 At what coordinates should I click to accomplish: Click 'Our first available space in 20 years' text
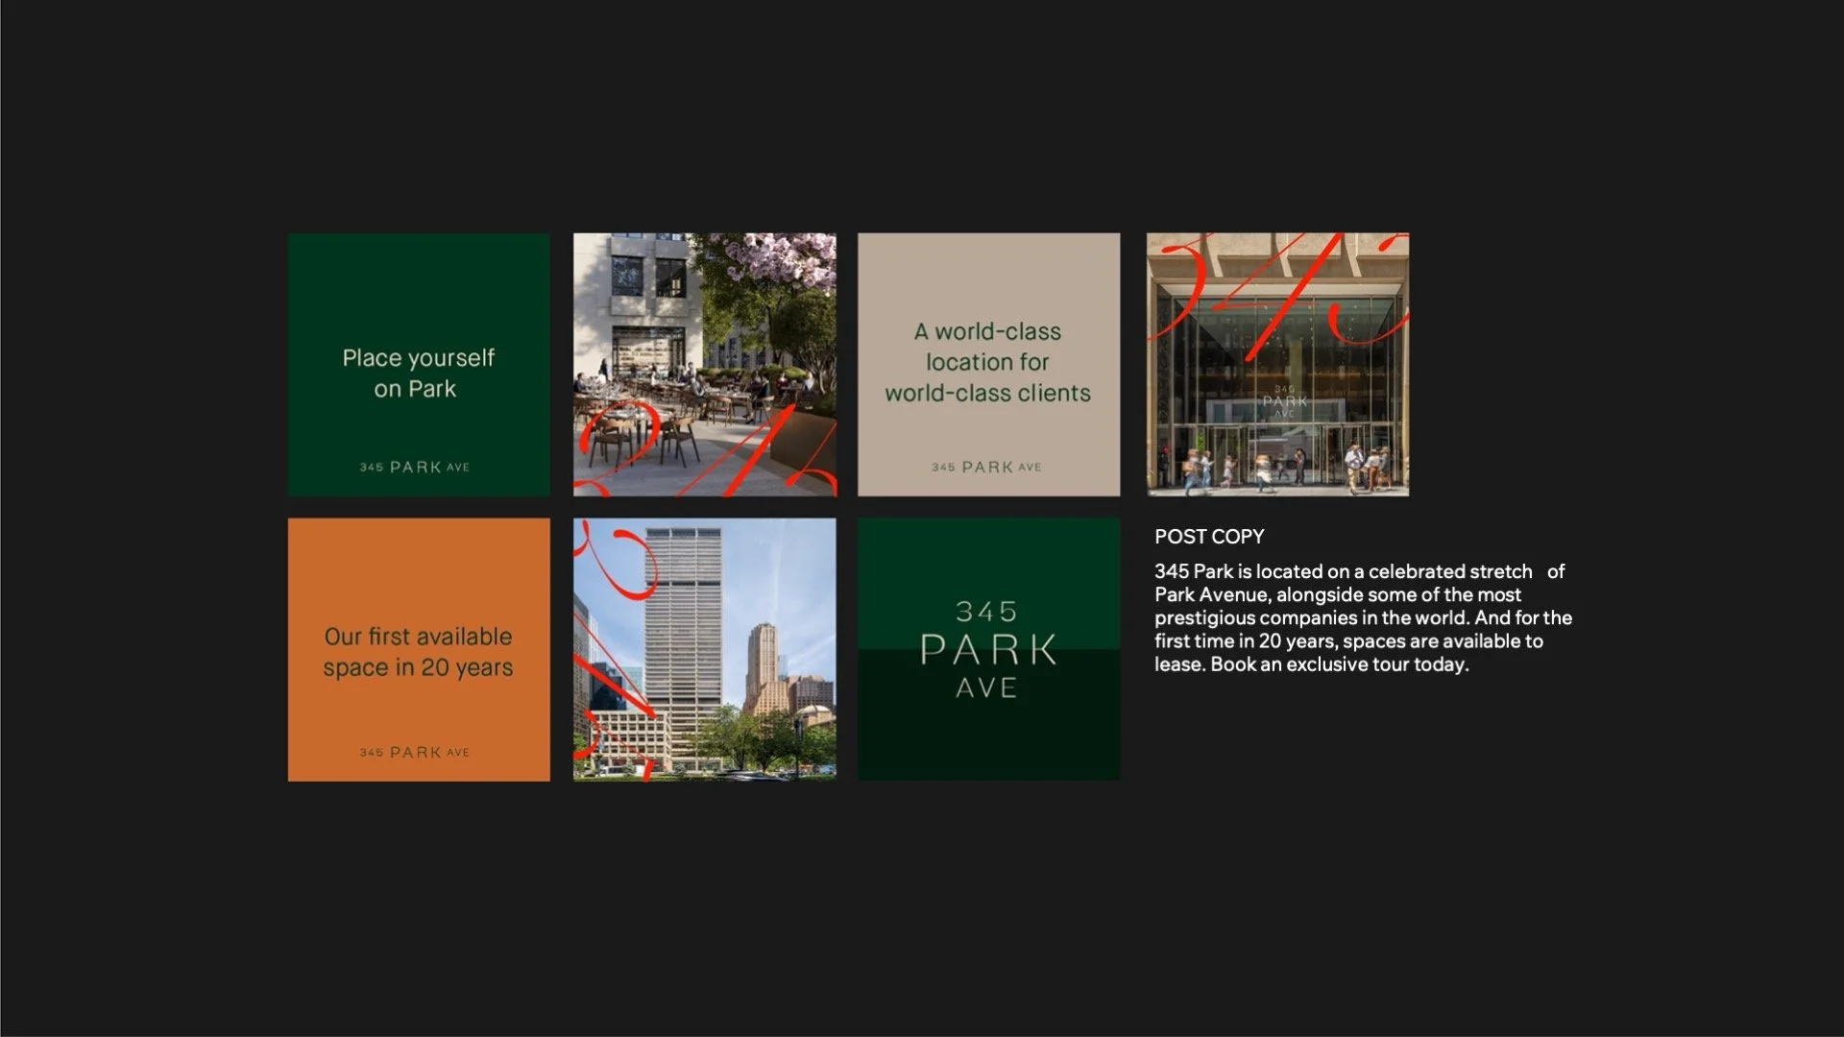pos(418,652)
